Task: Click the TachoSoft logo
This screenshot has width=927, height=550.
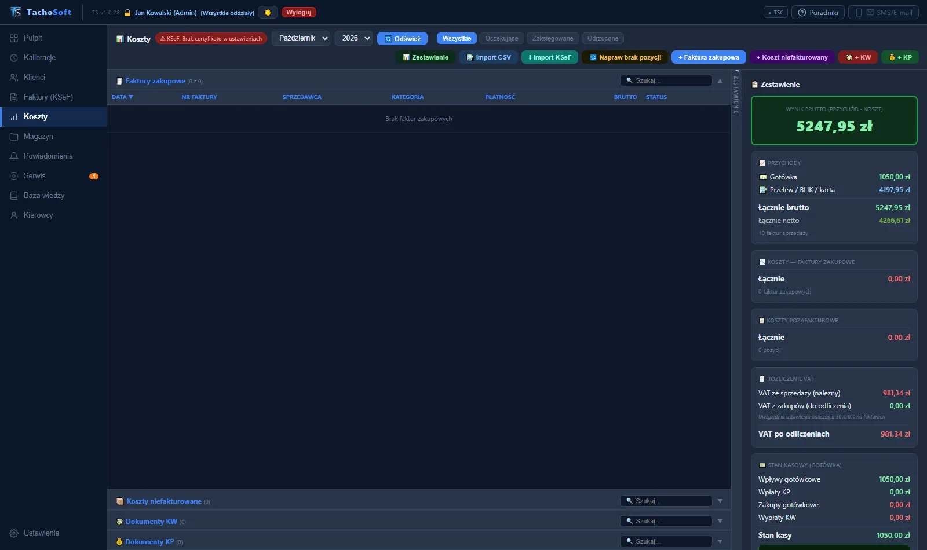Action: coord(41,12)
